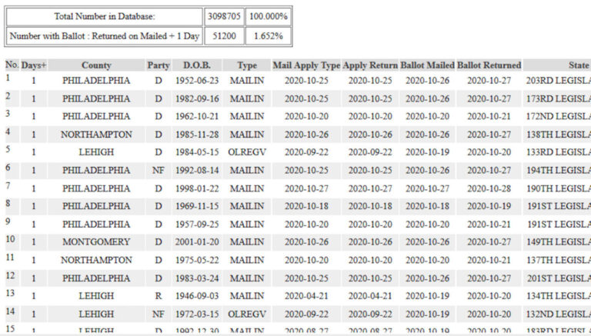591x336 pixels.
Task: Click the date of birth 1952-06-23
Action: pyautogui.click(x=197, y=81)
